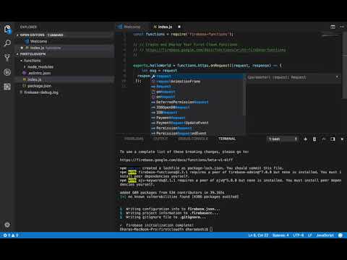Screen dimensions: 347x260
Task: Select the DeferredPermissionRequest suggestion
Action: [x=197, y=102]
